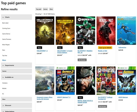Open METAL GEAR SOLID Snake Eater link
Screen dimensions: 137x112
coord(85,101)
